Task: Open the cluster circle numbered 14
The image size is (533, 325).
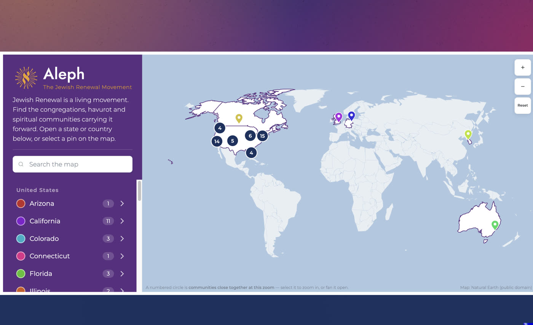Action: [217, 141]
